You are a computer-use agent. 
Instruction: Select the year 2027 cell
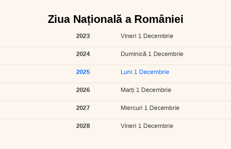pos(83,108)
